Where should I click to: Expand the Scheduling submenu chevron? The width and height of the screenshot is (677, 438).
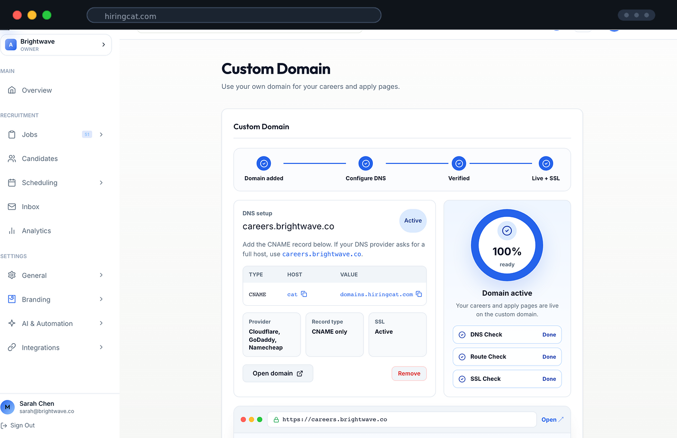[x=101, y=182]
